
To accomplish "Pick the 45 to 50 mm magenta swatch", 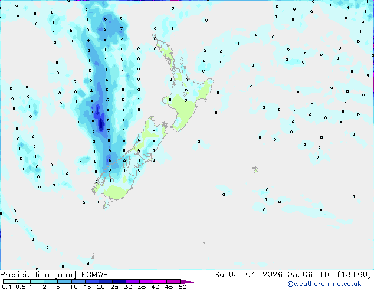I will (173, 281).
